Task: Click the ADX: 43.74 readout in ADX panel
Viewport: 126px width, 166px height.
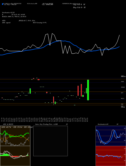Action: 6,127
